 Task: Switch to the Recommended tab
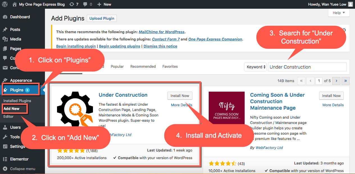click(x=143, y=67)
